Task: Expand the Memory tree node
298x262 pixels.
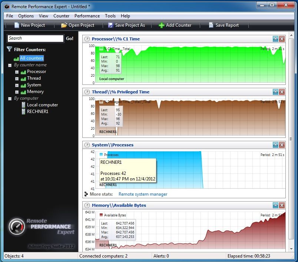Action: click(17, 92)
